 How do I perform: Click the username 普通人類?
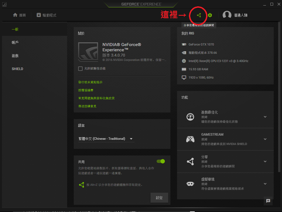(241, 15)
